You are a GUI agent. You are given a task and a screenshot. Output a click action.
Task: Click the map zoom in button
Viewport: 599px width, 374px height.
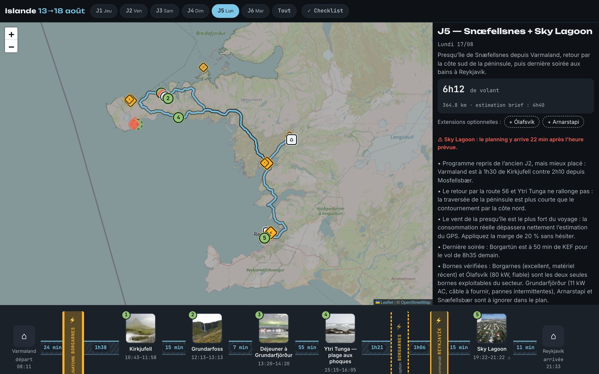point(11,34)
